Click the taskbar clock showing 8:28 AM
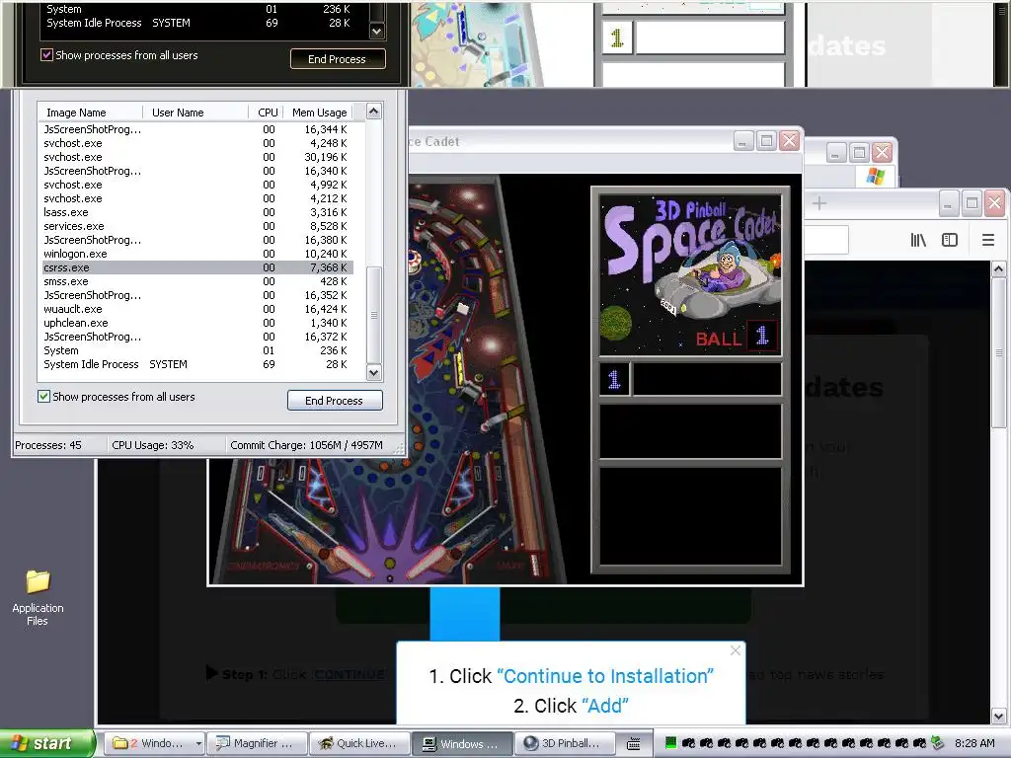This screenshot has height=758, width=1011. [974, 743]
